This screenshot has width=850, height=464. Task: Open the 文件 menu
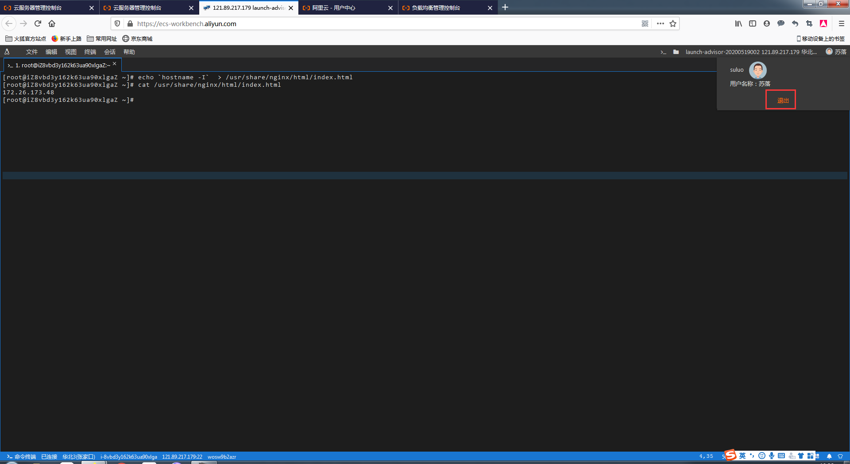coord(32,52)
